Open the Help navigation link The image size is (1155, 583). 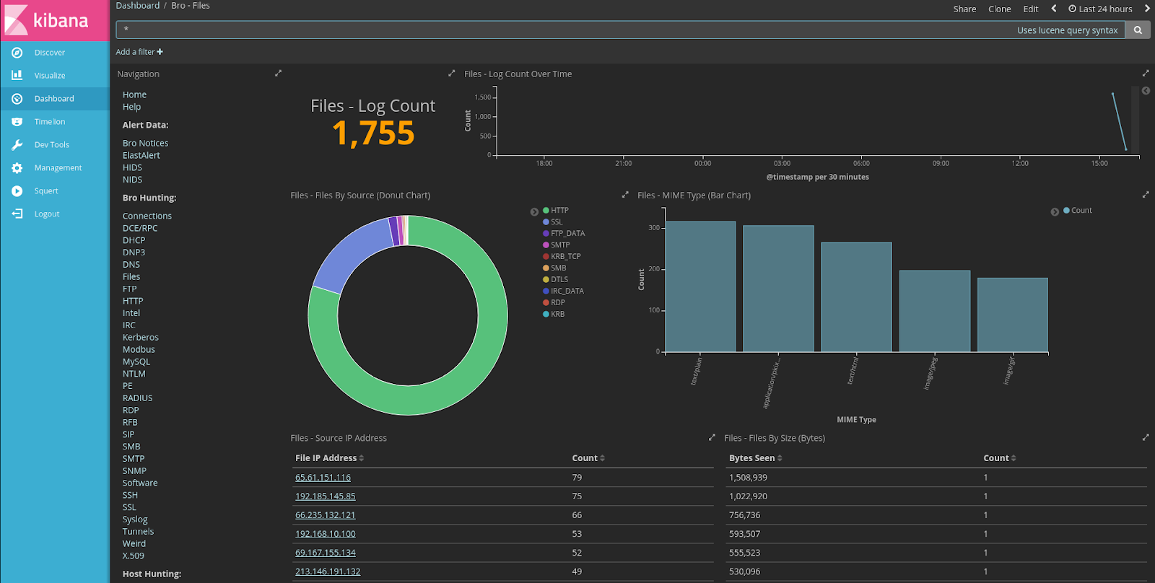131,107
